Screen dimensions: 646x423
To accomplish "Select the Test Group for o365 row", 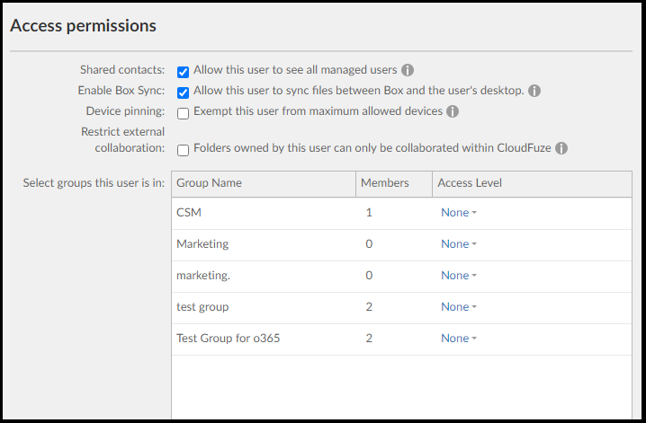I will click(x=401, y=339).
